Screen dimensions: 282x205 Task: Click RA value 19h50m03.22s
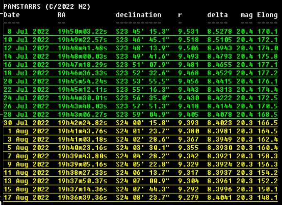(82, 32)
